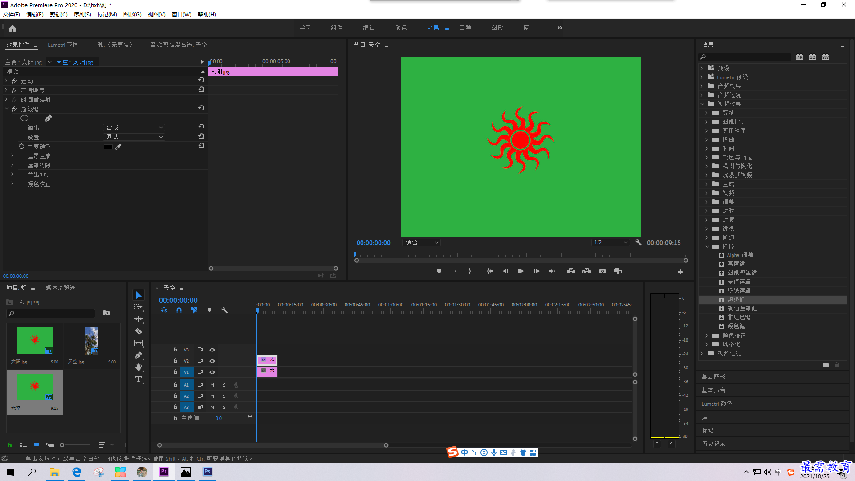Click the 主要颜色 black color swatch
This screenshot has height=481, width=855.
(x=108, y=147)
